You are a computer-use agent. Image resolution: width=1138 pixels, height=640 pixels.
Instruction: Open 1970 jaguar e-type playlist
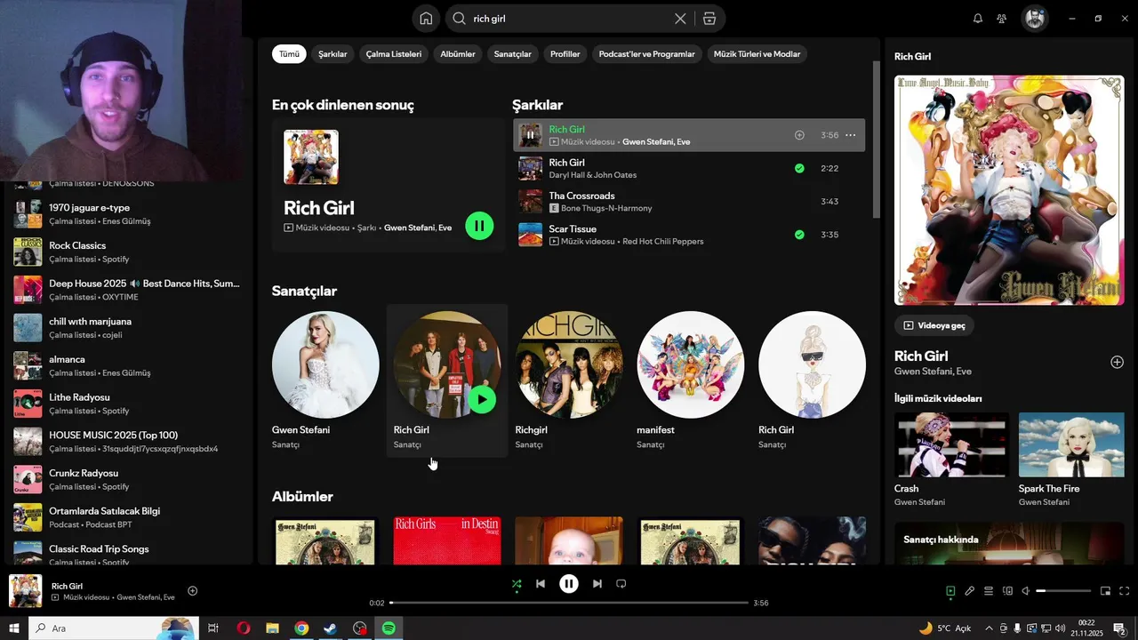pyautogui.click(x=127, y=214)
